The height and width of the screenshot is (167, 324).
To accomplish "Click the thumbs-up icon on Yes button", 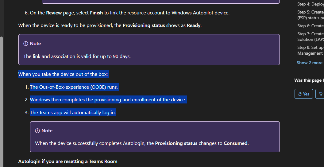I will pyautogui.click(x=300, y=94).
